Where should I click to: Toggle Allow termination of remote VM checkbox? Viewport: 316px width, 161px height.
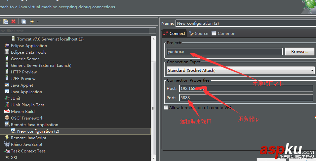tap(166, 108)
